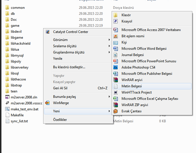Select the game folder name
This screenshot has width=196, height=153.
(15, 26)
